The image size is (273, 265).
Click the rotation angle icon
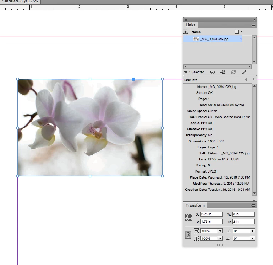click(229, 231)
